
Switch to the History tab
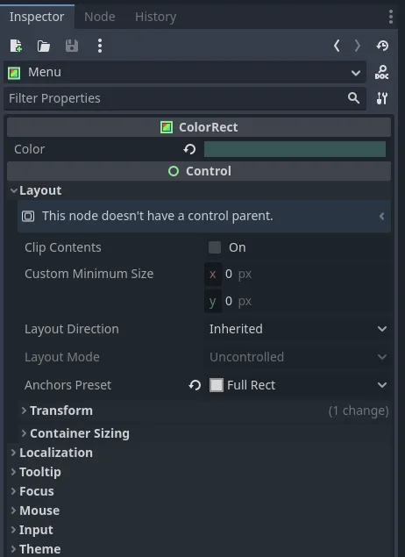pos(155,17)
